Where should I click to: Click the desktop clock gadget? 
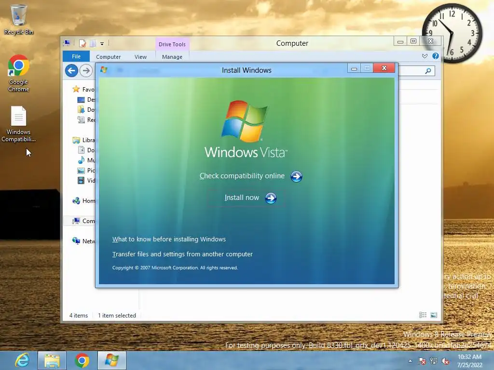click(452, 33)
